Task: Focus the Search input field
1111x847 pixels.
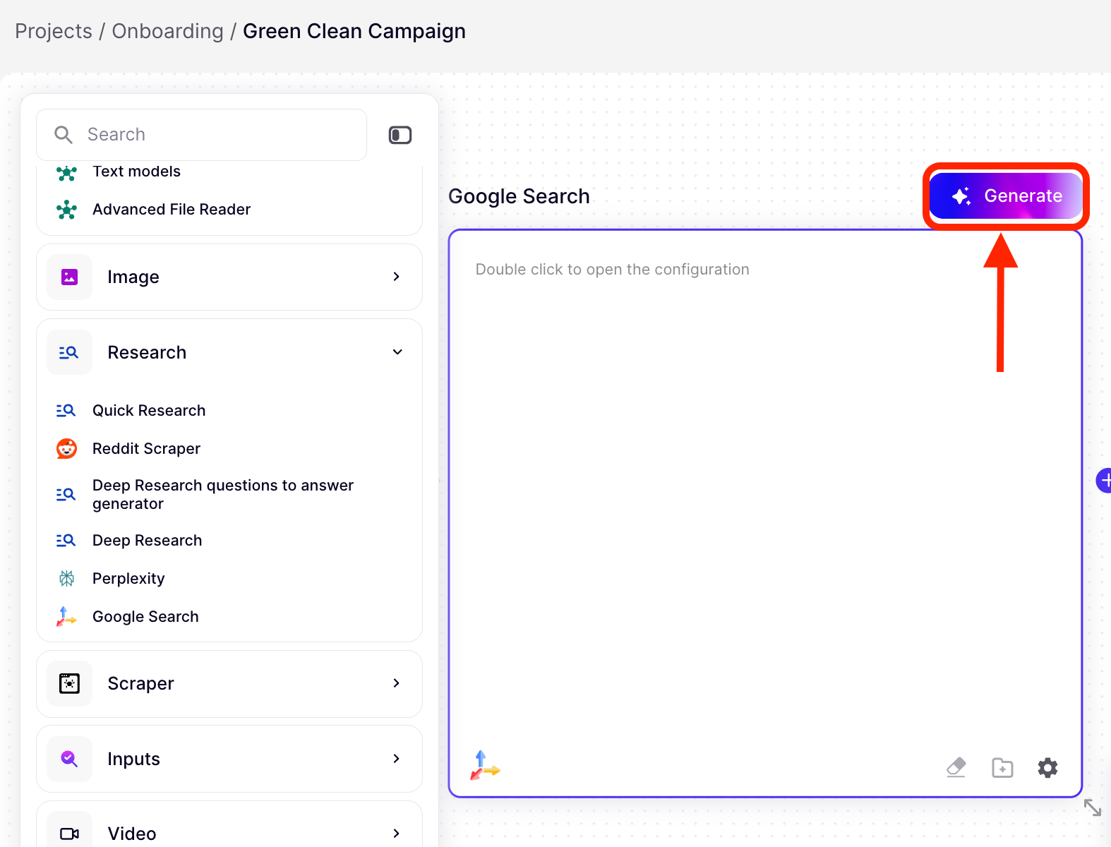Action: point(201,134)
